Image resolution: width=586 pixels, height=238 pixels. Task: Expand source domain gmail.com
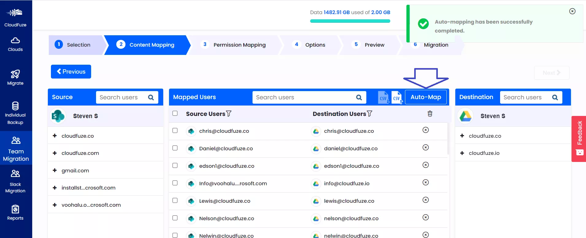click(55, 170)
